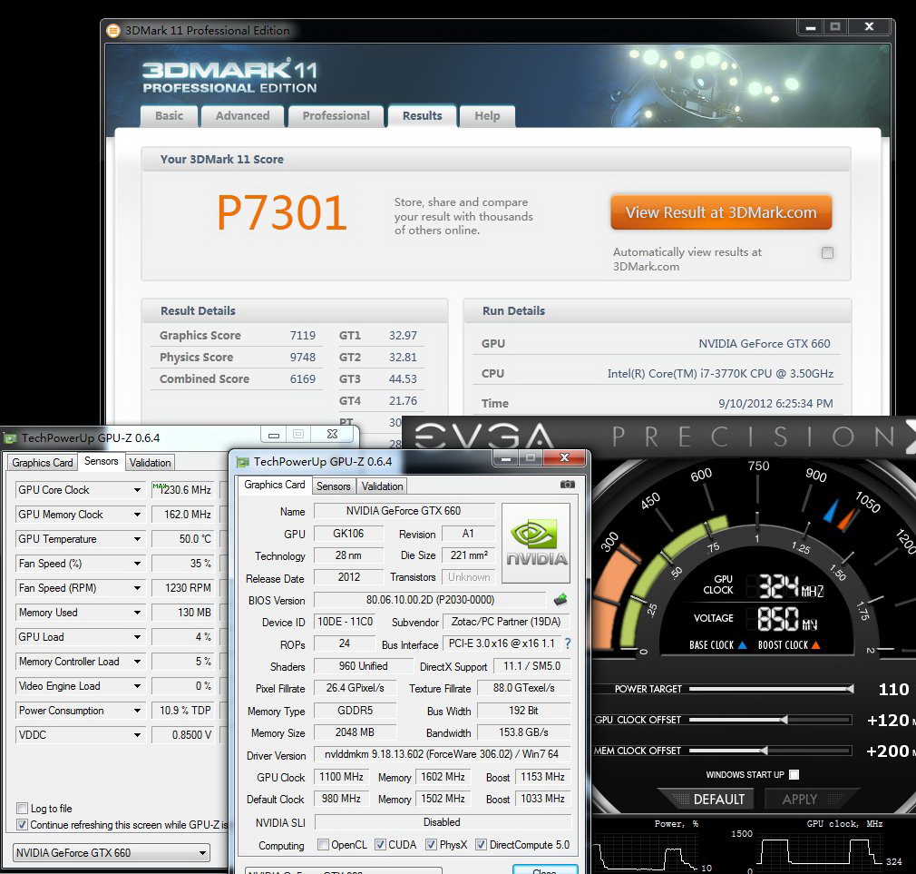Minimize the front GPU-Z window
Image resolution: width=916 pixels, height=874 pixels.
pyautogui.click(x=506, y=458)
